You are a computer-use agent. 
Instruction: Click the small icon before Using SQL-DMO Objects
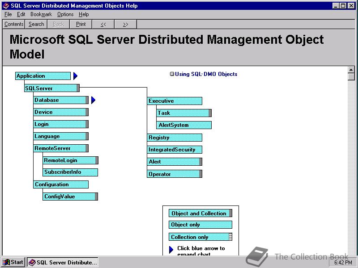(x=172, y=74)
